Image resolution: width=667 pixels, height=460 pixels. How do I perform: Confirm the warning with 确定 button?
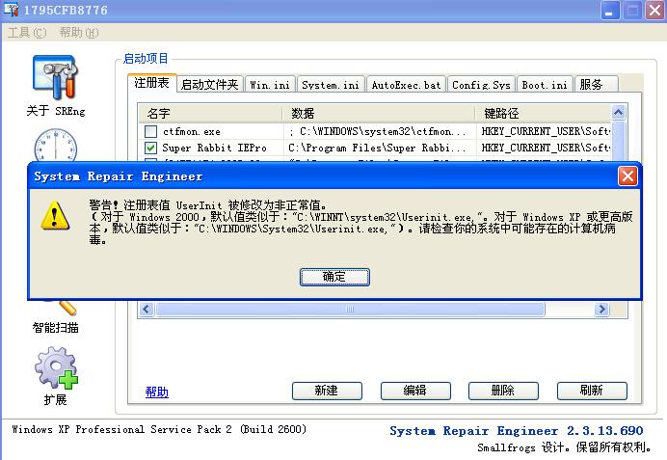(334, 277)
